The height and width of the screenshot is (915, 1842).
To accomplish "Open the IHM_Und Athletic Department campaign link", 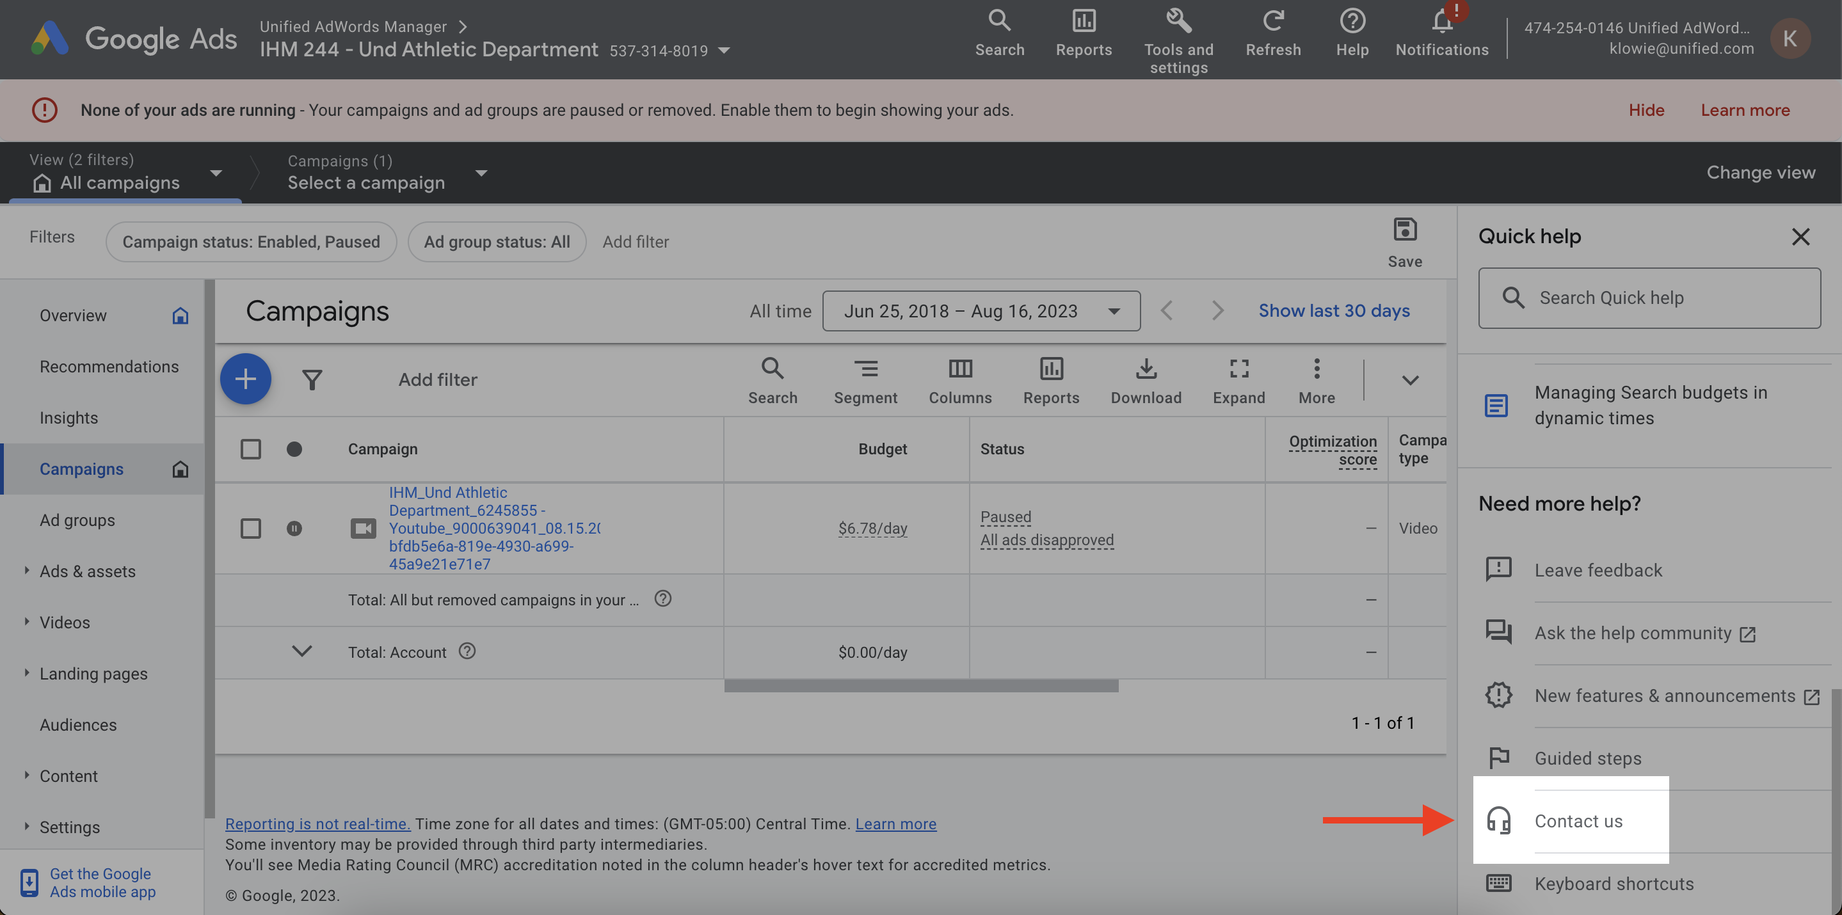I will [x=494, y=529].
